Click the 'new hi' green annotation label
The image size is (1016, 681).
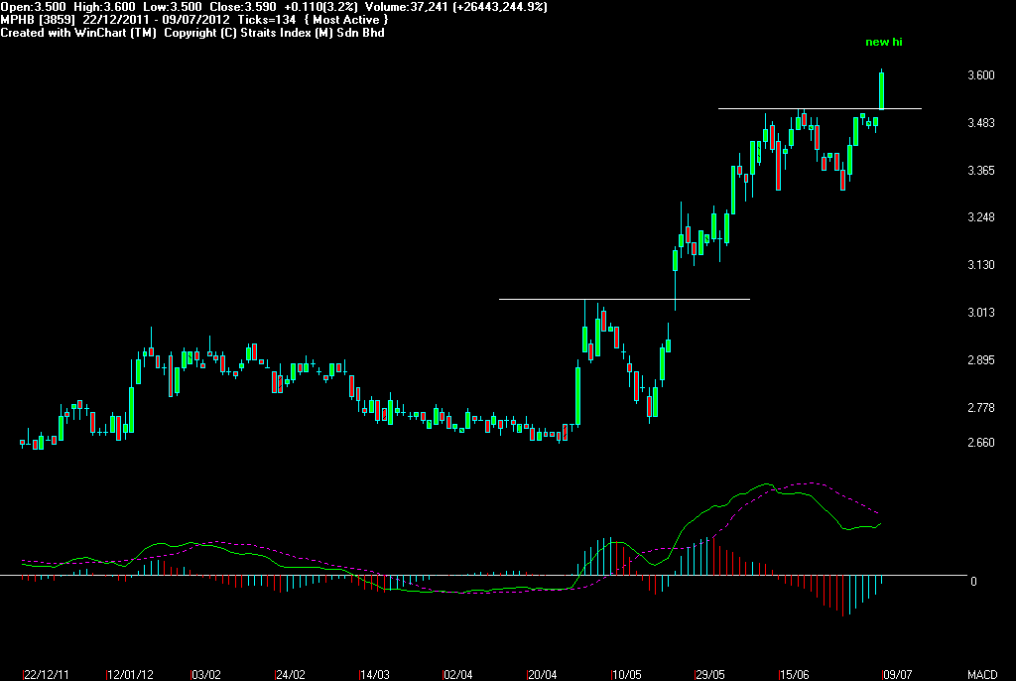tap(883, 42)
